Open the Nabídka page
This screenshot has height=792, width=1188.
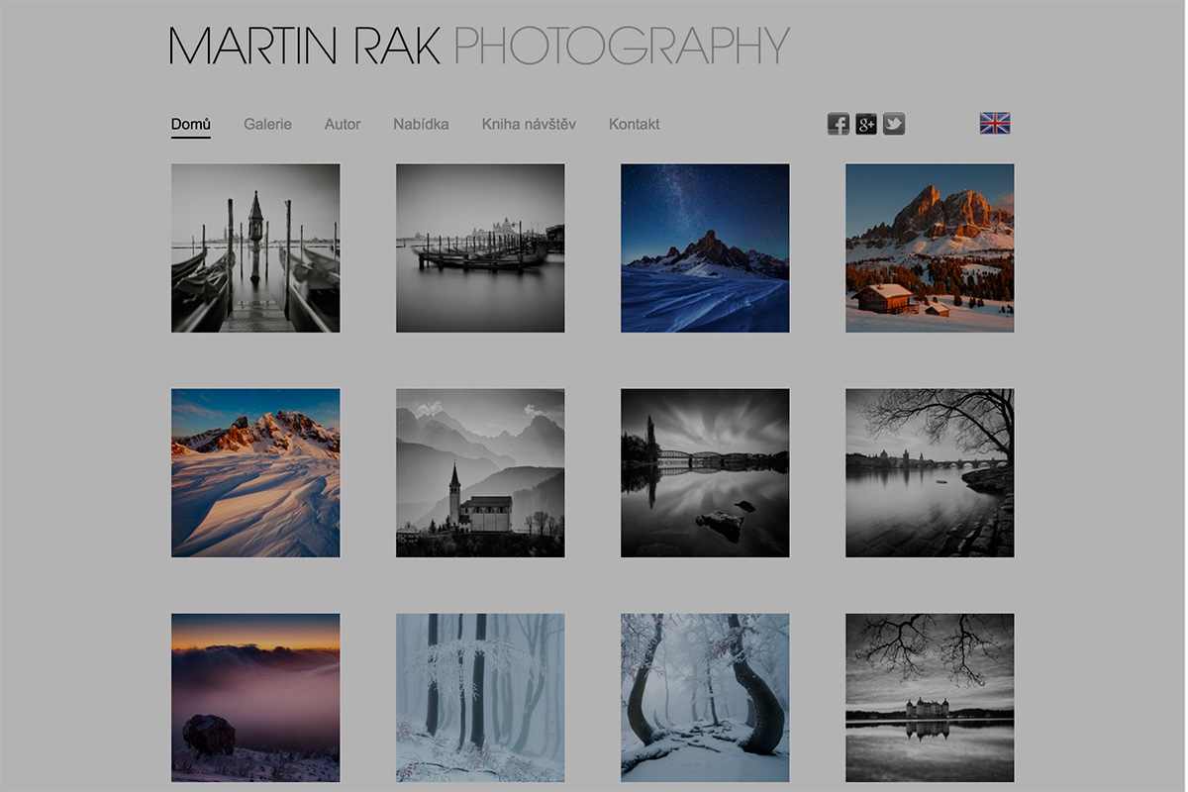click(x=421, y=124)
